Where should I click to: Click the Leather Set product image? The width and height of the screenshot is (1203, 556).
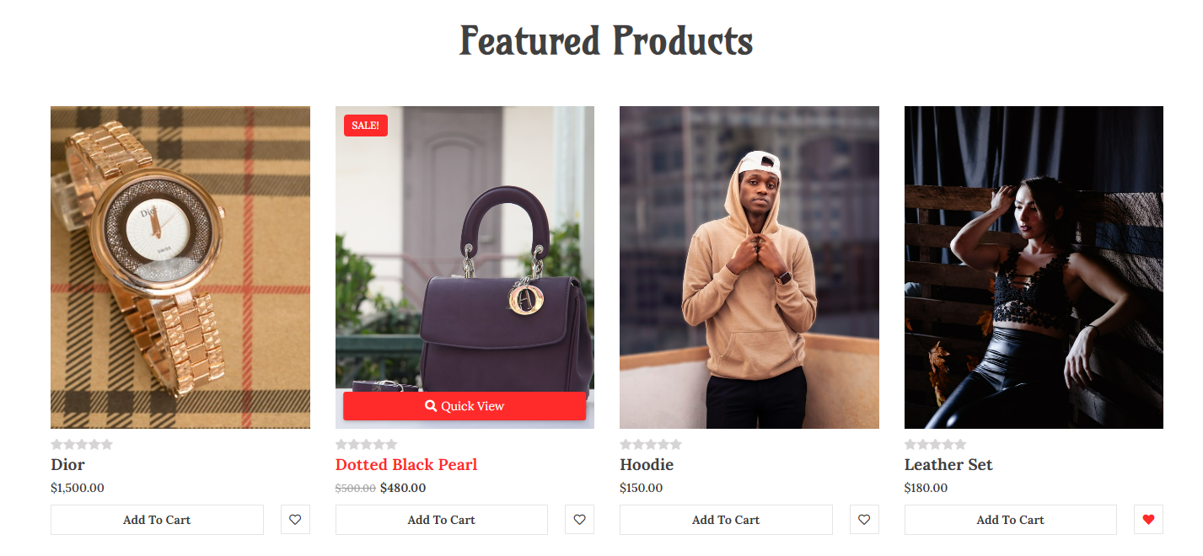[1034, 267]
